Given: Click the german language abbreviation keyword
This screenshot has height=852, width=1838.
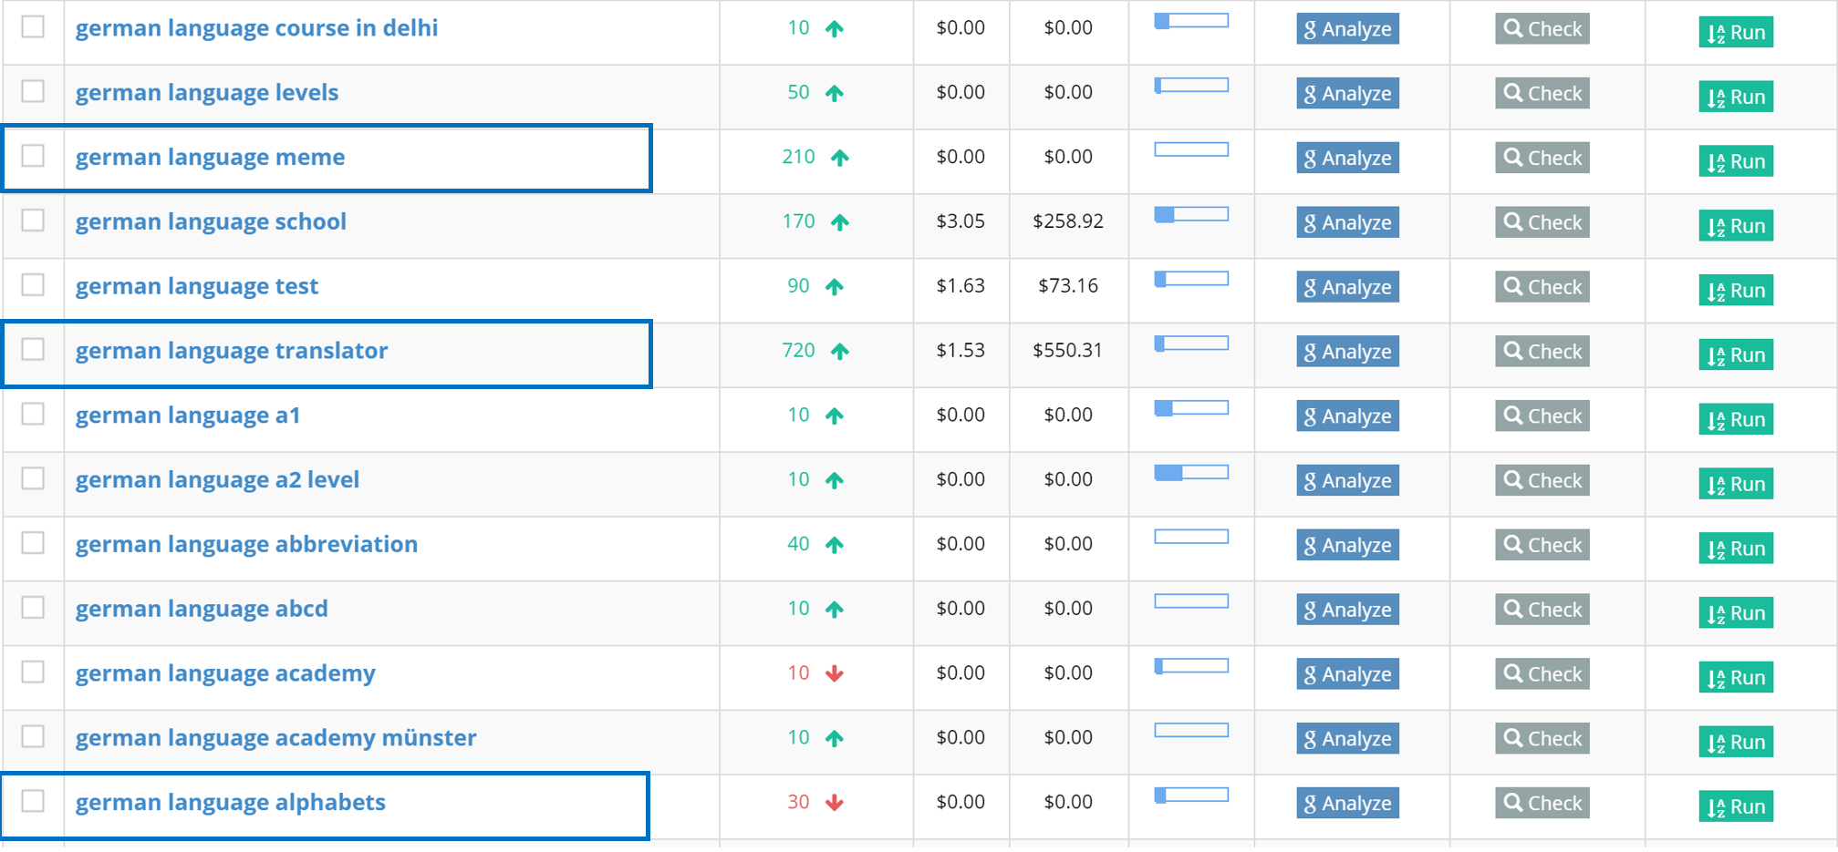Looking at the screenshot, I should coord(246,544).
